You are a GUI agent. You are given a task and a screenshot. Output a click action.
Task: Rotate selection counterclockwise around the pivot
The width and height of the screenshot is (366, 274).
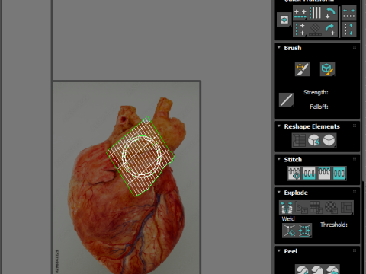[x=330, y=13]
